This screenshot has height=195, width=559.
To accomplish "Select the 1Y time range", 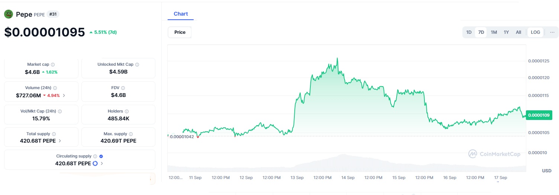I will 506,32.
